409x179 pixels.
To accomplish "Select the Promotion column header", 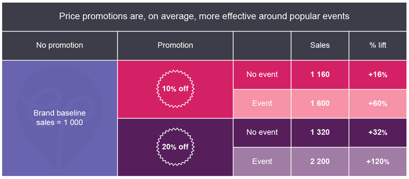I will [x=175, y=45].
